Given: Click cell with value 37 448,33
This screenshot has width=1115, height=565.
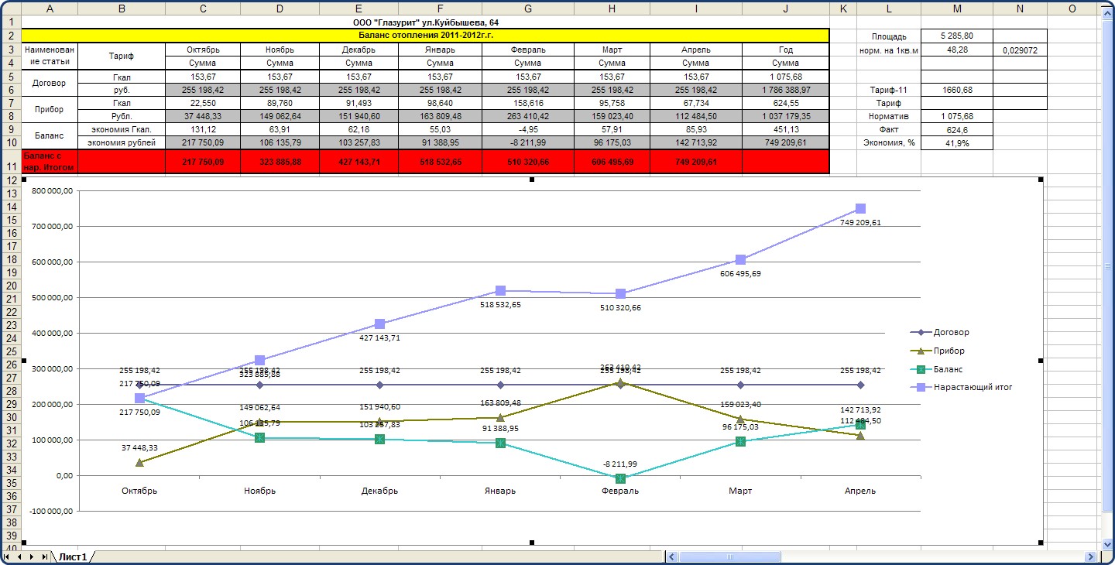Looking at the screenshot, I should [203, 116].
